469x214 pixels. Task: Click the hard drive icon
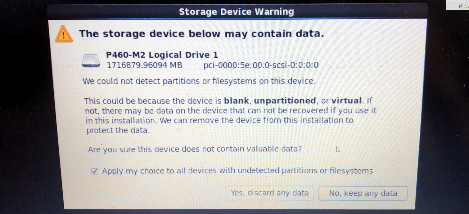[91, 60]
